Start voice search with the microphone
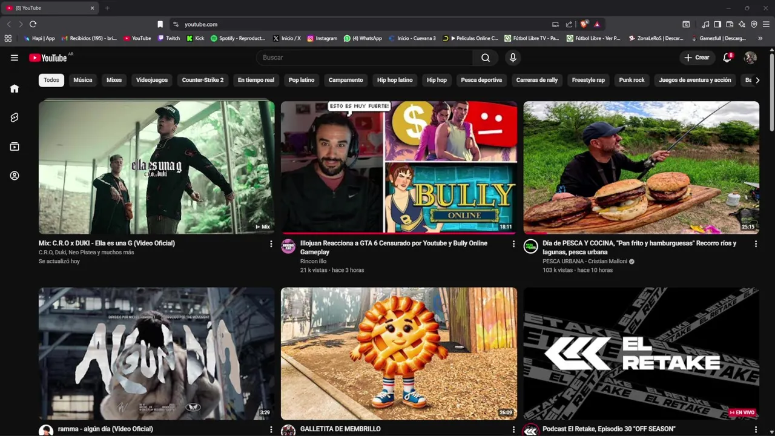The width and height of the screenshot is (775, 436). (513, 58)
